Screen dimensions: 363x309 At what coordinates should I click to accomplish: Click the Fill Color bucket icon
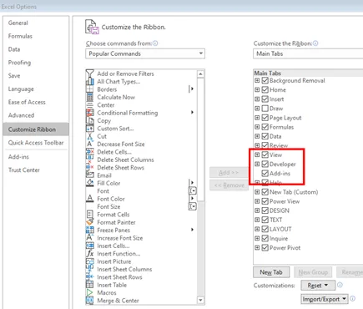tap(90, 183)
